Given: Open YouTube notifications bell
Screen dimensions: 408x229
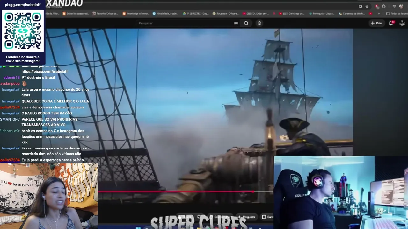Looking at the screenshot, I should click(x=391, y=23).
